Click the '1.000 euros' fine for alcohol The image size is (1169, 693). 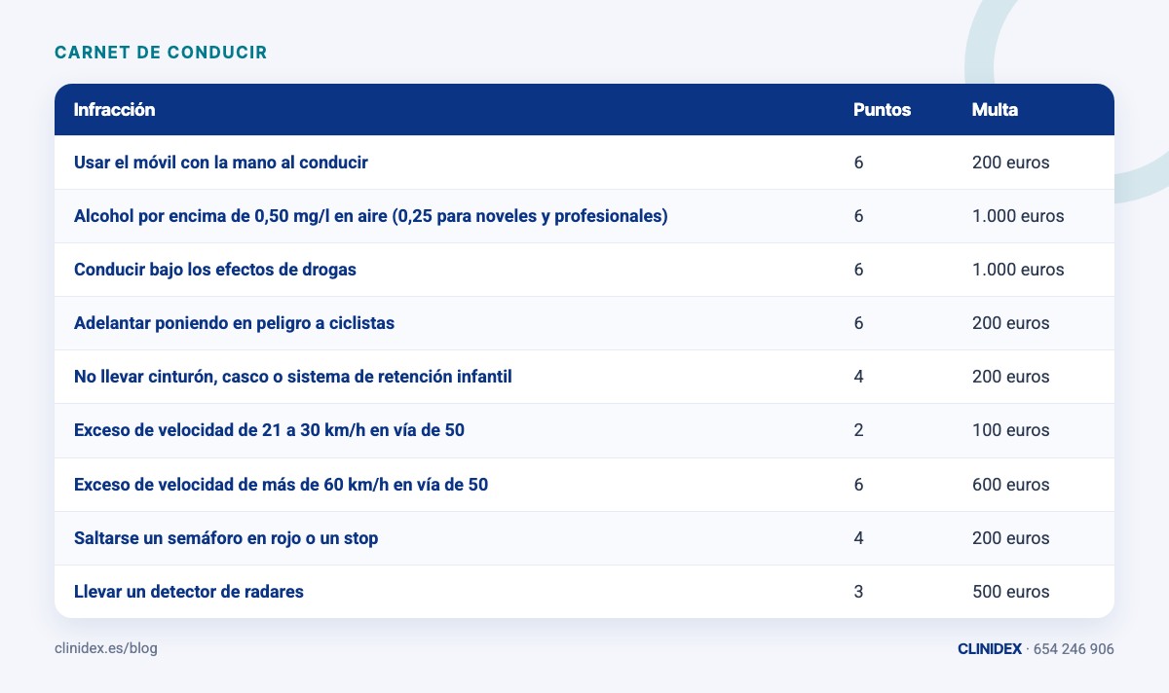pos(1018,216)
